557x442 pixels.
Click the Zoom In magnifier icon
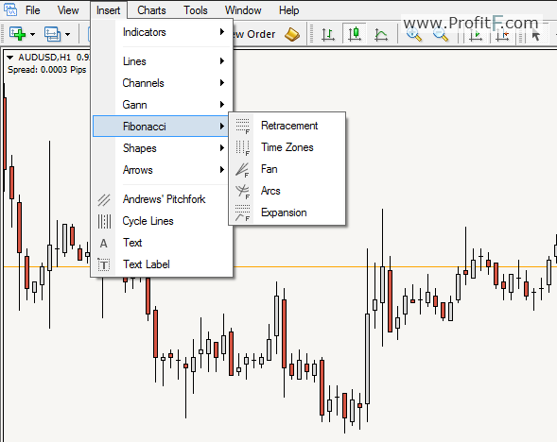(413, 34)
